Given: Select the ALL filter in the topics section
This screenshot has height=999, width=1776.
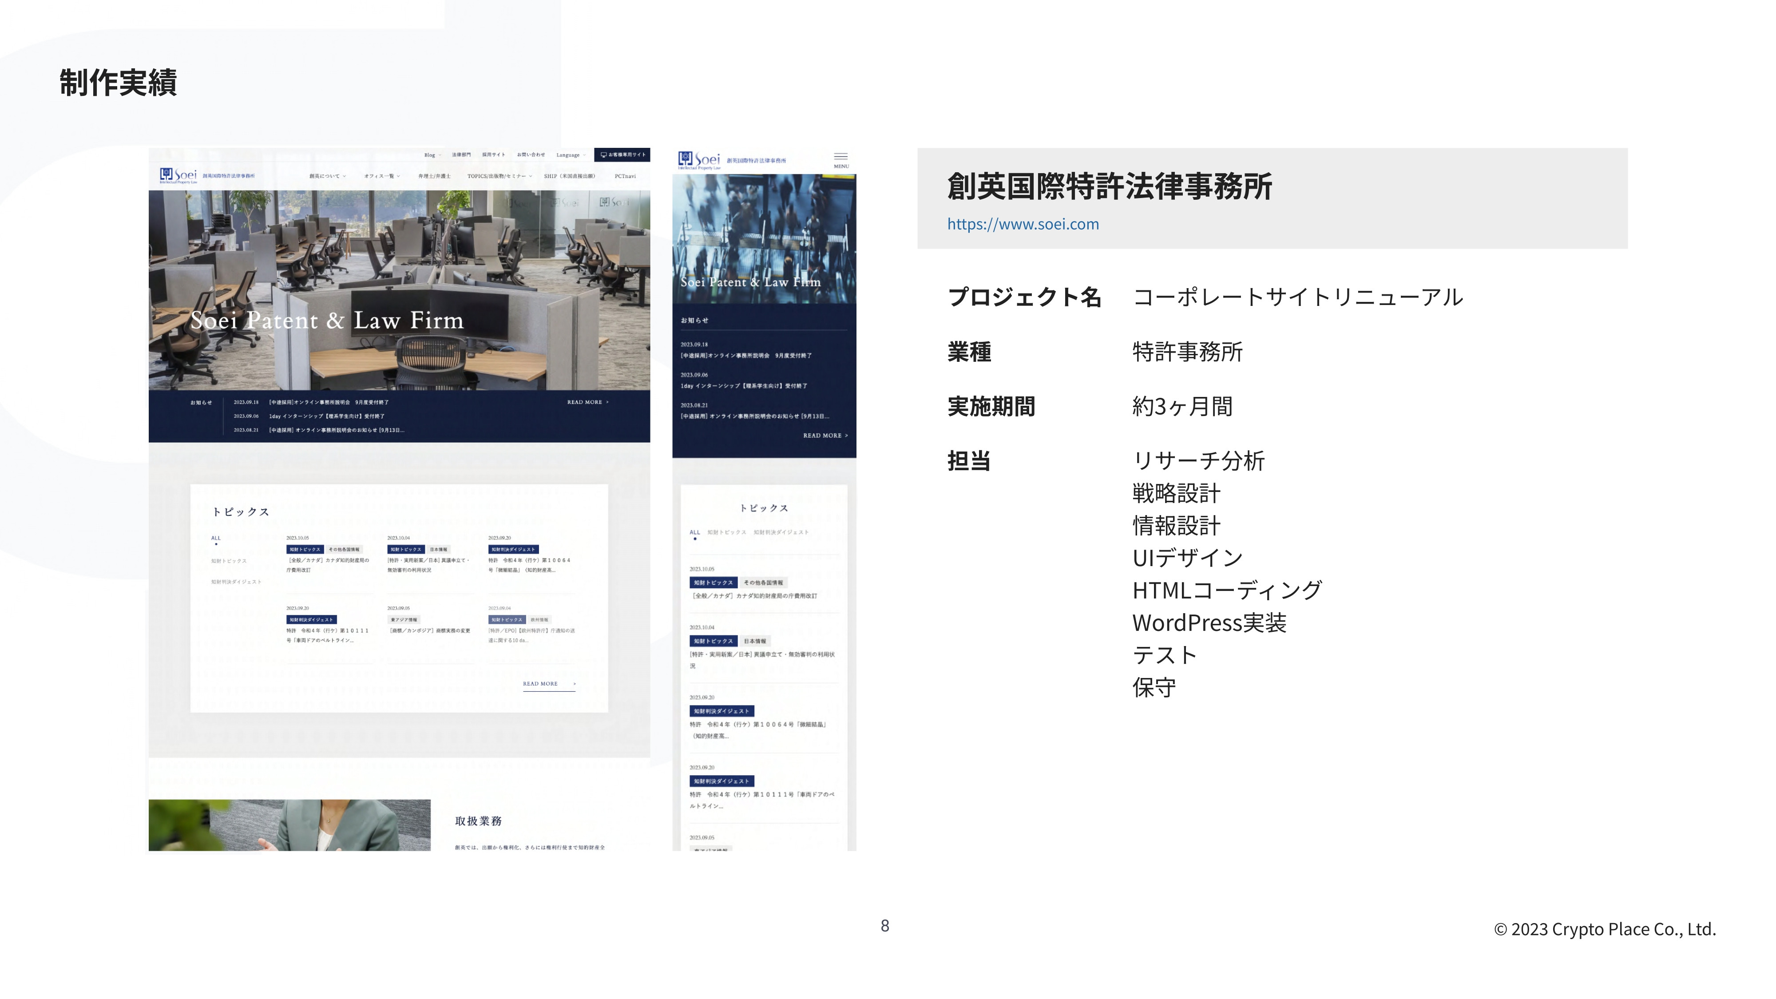Looking at the screenshot, I should click(x=216, y=539).
